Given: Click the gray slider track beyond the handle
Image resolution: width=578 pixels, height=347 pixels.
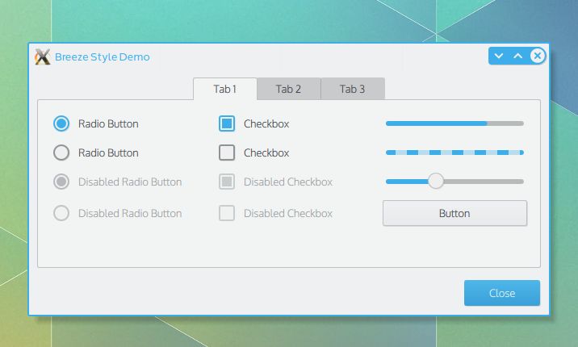Looking at the screenshot, I should [484, 182].
